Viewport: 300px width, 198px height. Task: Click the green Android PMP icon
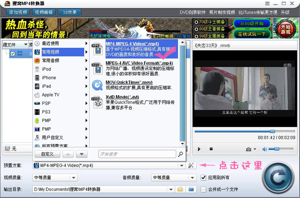coord(37,120)
